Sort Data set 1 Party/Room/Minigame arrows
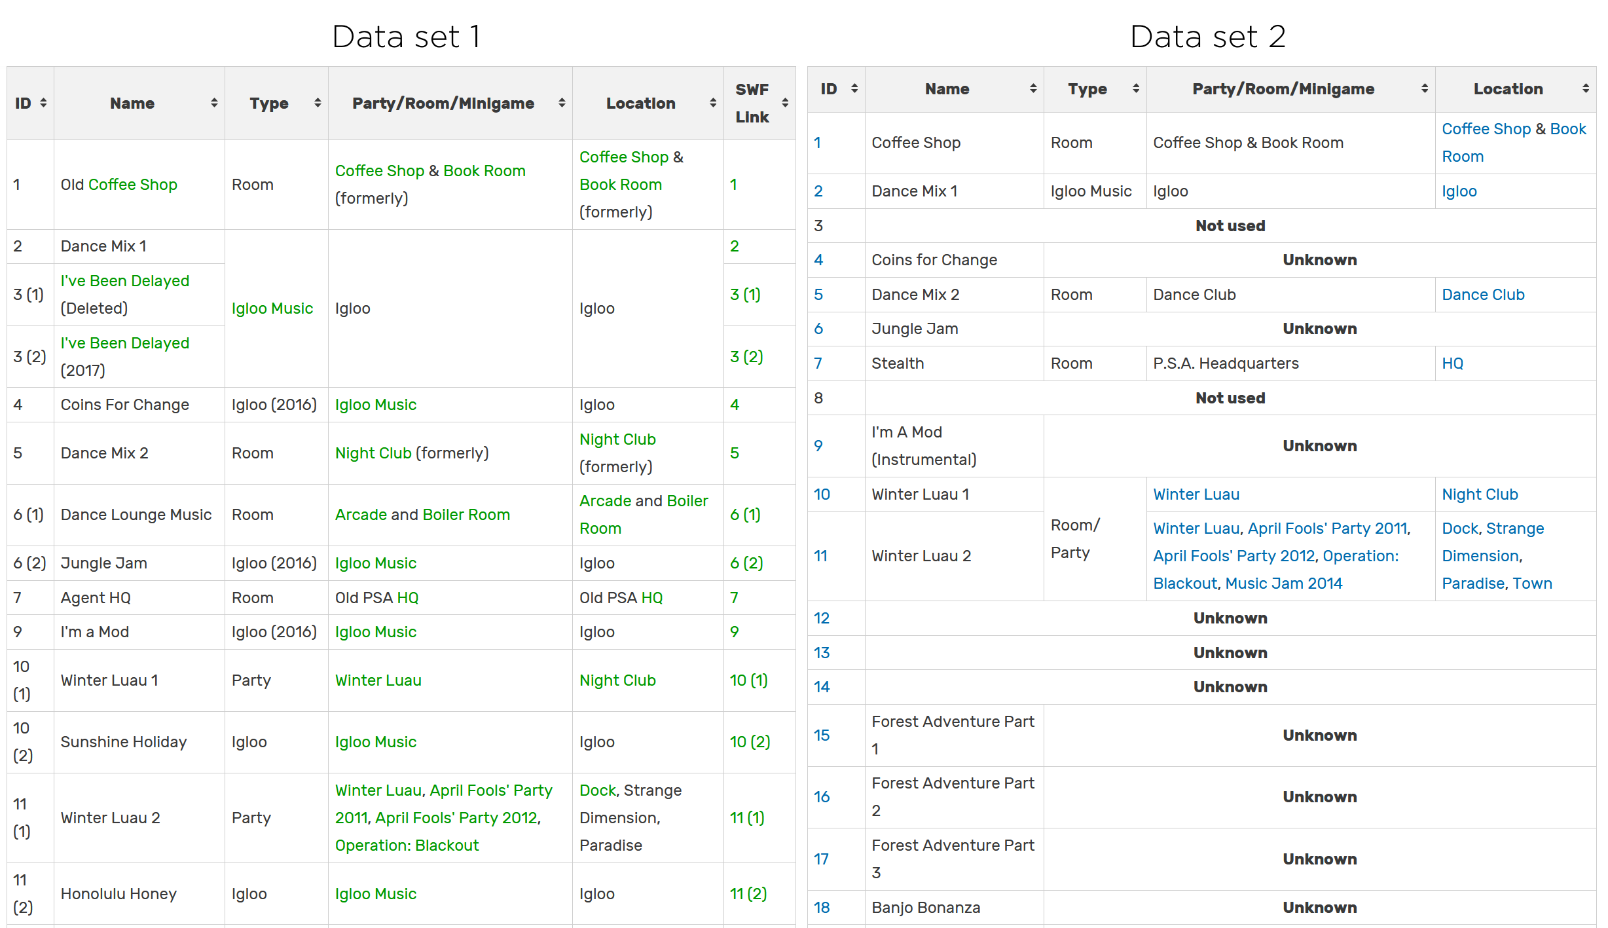Viewport: 1608px width, 928px height. [x=562, y=103]
